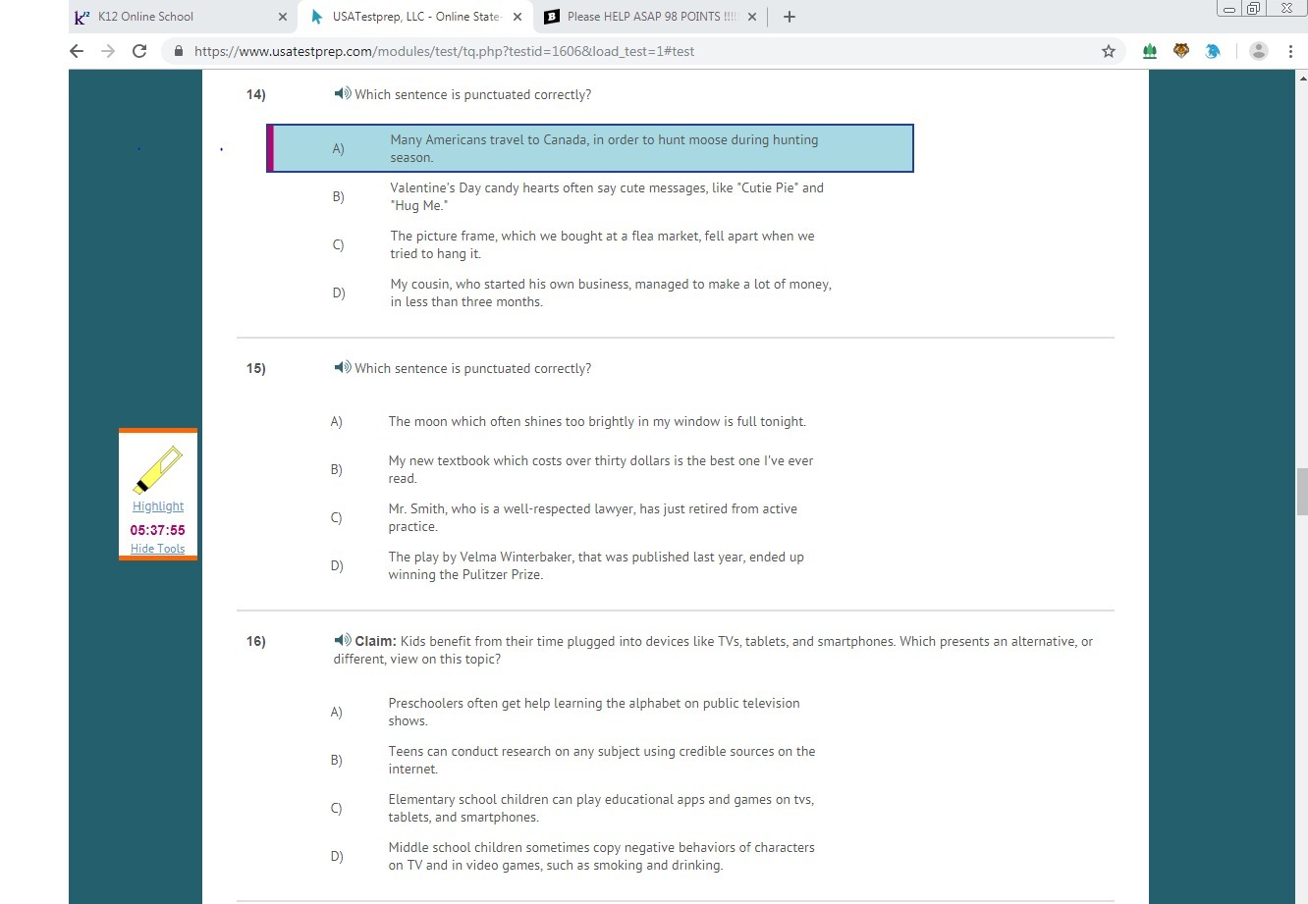Click question 14 prompt text
The image size is (1308, 904).
pyautogui.click(x=472, y=94)
